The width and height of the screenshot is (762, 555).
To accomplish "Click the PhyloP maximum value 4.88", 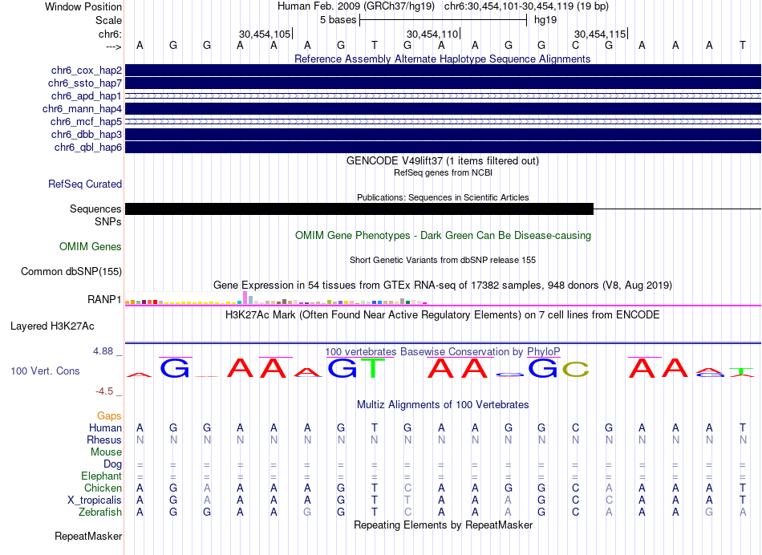I will pyautogui.click(x=103, y=350).
